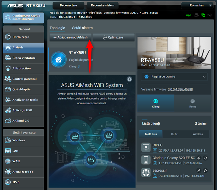Open Analizor de trafic page
The width and height of the screenshot is (217, 190).
23,100
